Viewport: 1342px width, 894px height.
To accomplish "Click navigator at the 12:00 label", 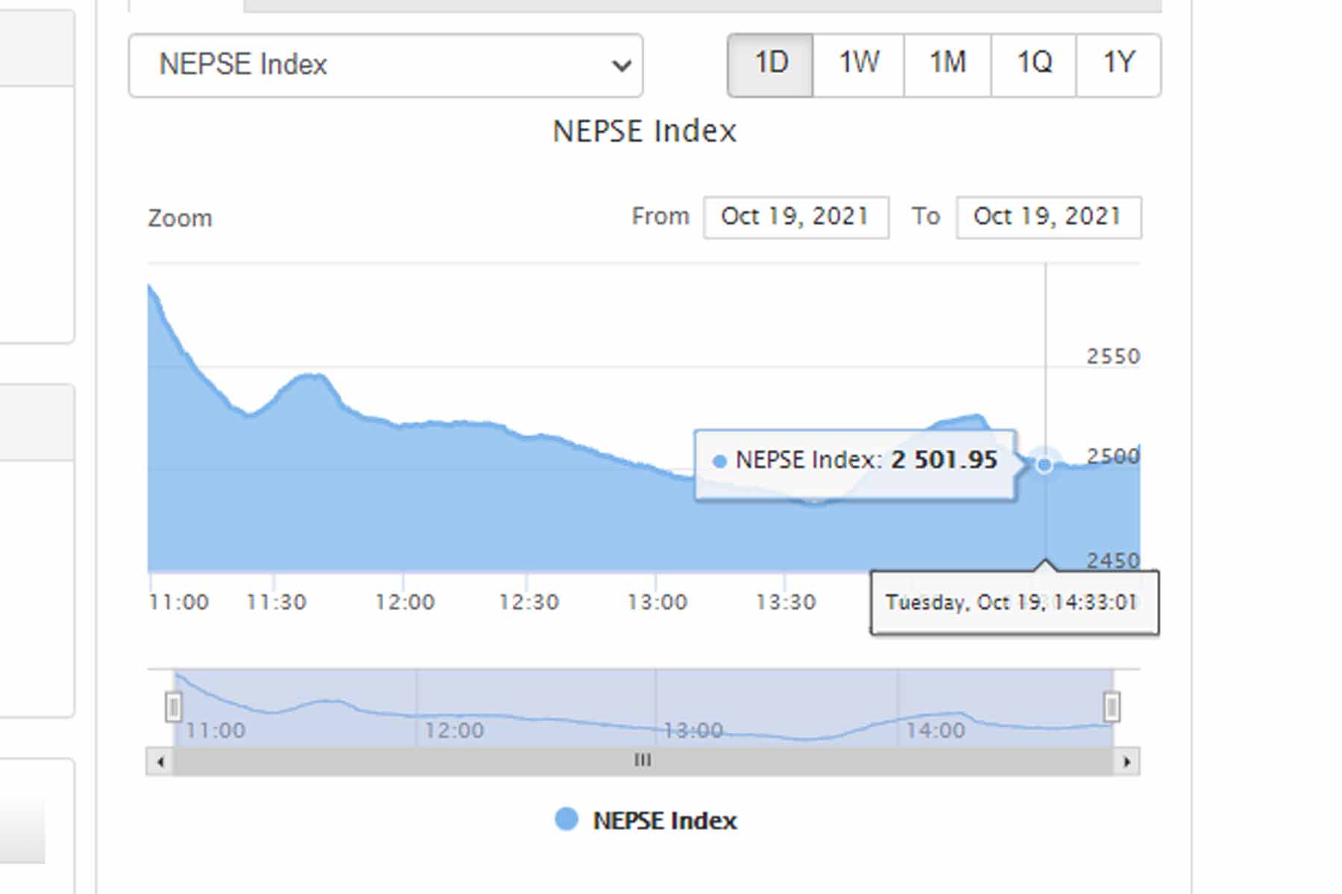I will (454, 730).
